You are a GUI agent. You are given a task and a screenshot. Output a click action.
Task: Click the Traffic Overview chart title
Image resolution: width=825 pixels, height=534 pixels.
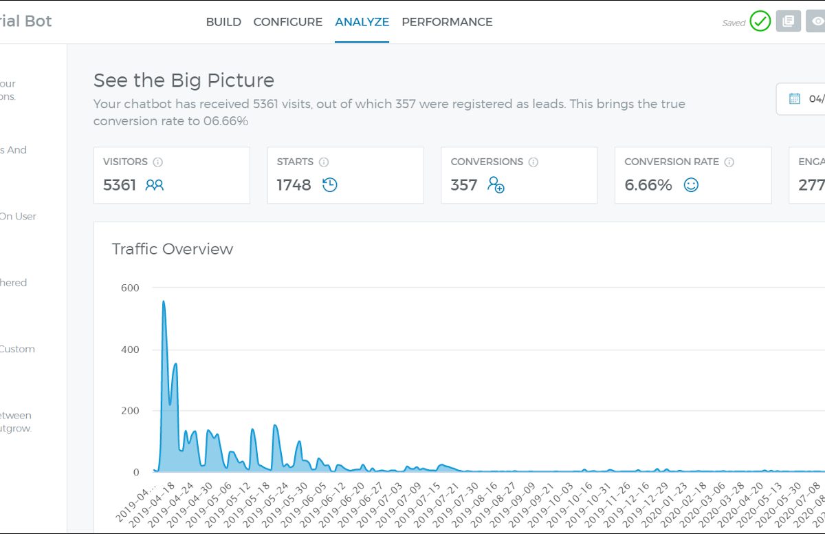tap(173, 249)
